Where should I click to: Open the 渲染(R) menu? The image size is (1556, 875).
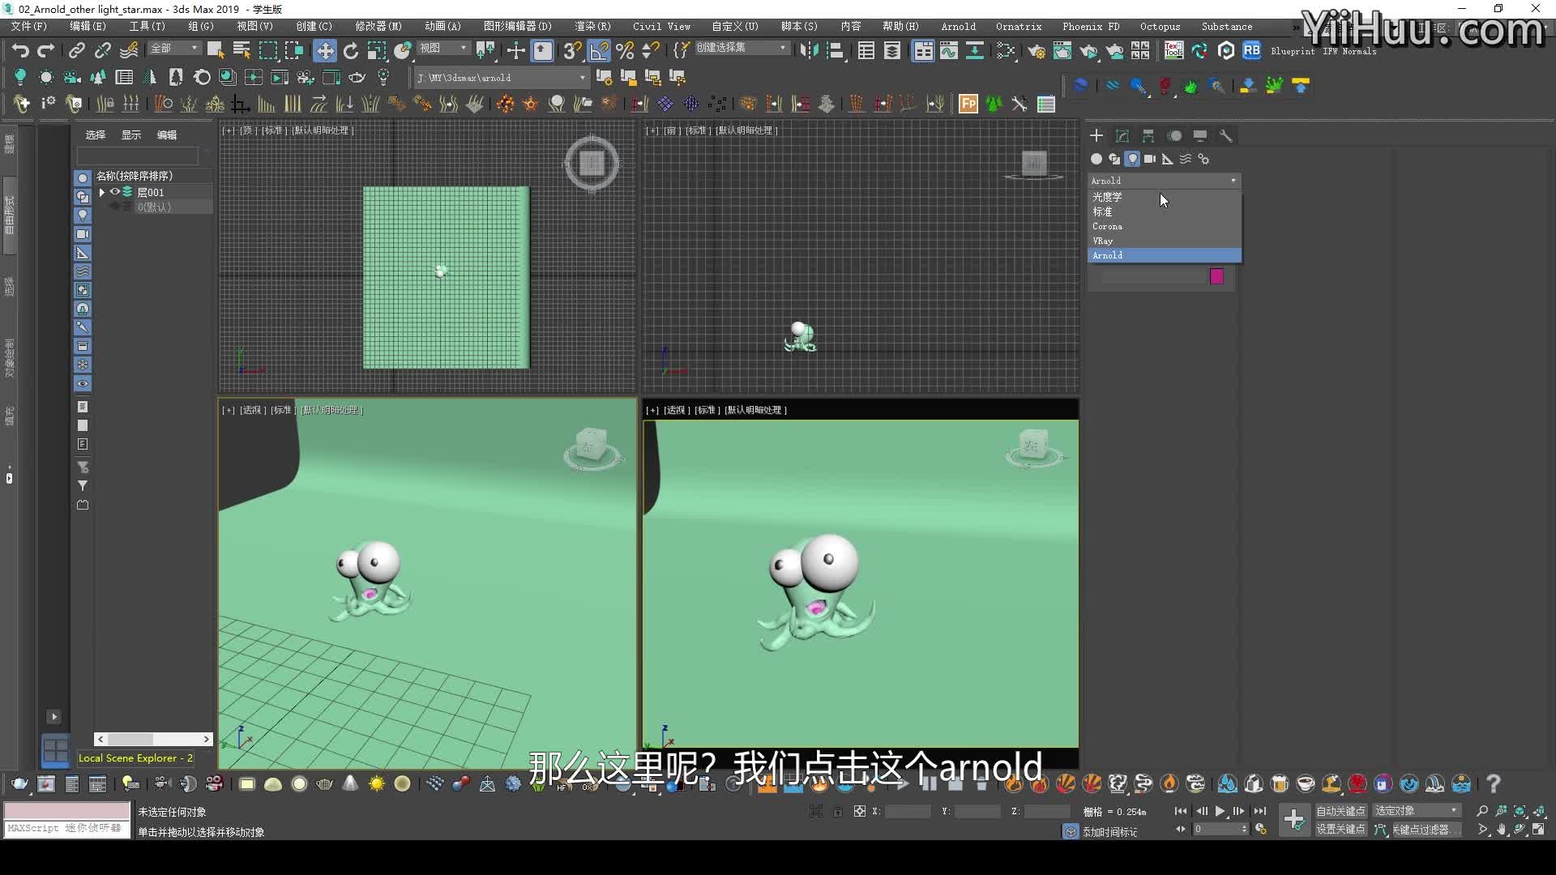pyautogui.click(x=592, y=27)
